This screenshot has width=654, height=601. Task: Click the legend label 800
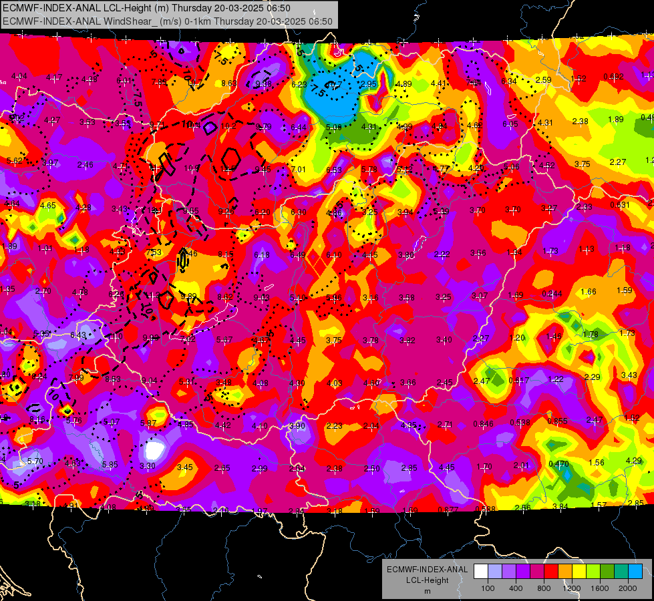pos(544,588)
